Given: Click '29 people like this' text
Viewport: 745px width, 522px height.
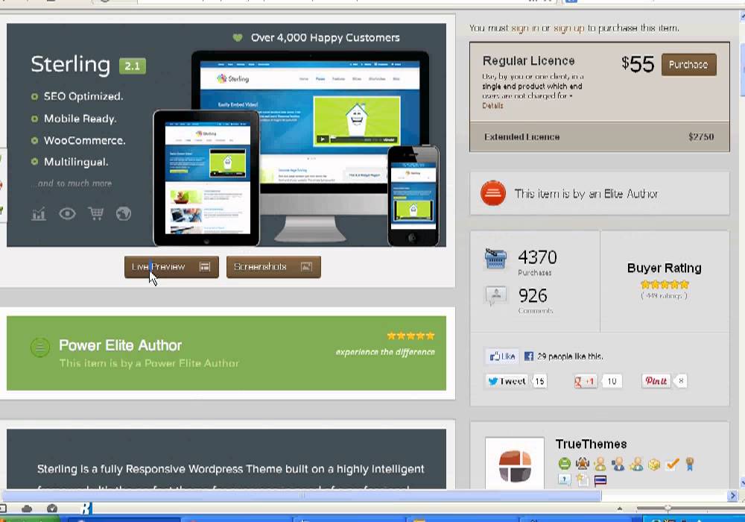Looking at the screenshot, I should coord(570,356).
